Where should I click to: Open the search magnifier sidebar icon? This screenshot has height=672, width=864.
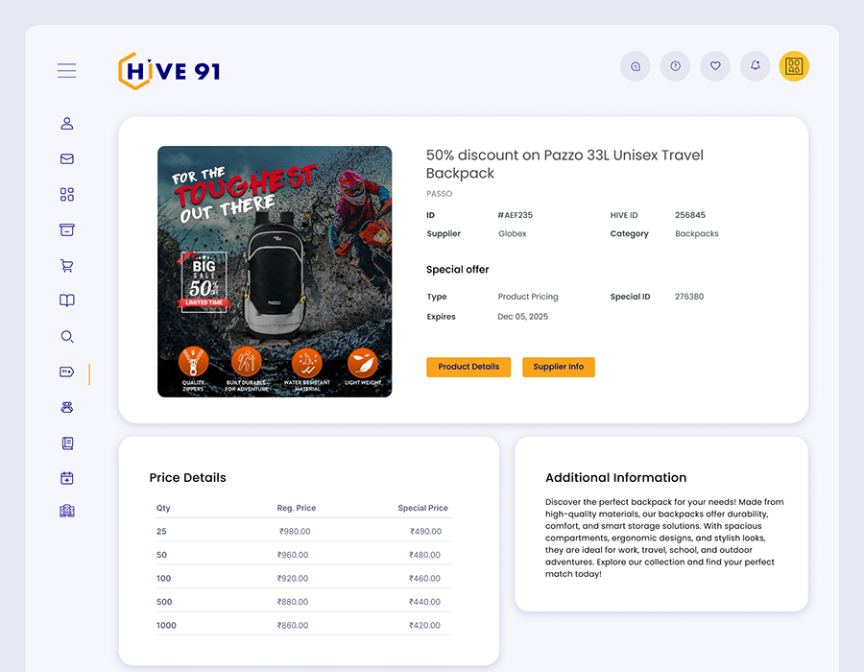[66, 337]
